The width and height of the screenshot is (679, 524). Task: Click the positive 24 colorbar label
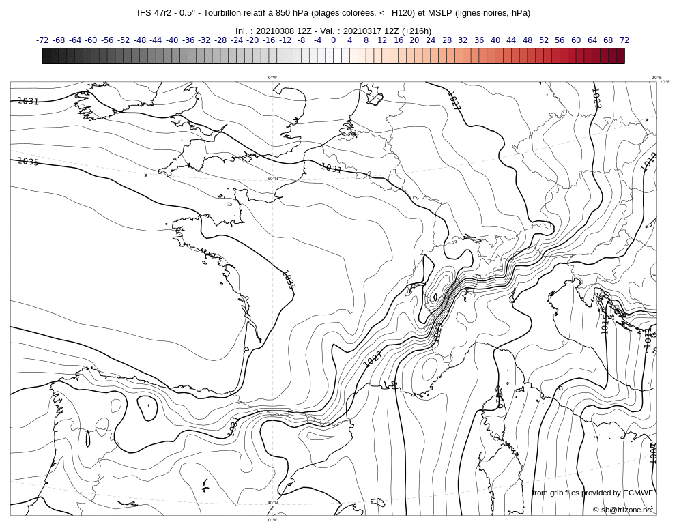431,40
